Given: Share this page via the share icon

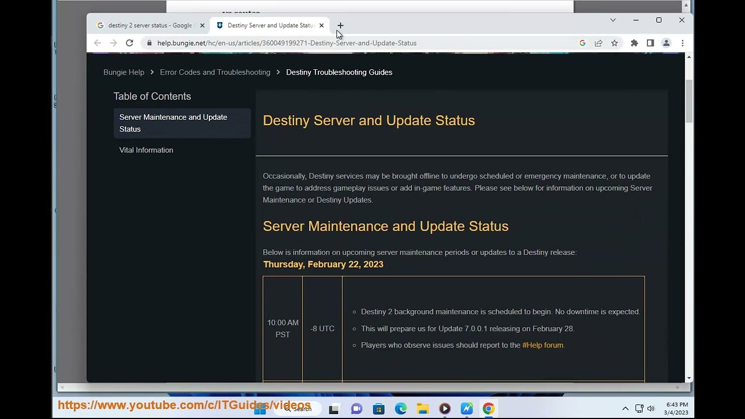Looking at the screenshot, I should (x=598, y=43).
